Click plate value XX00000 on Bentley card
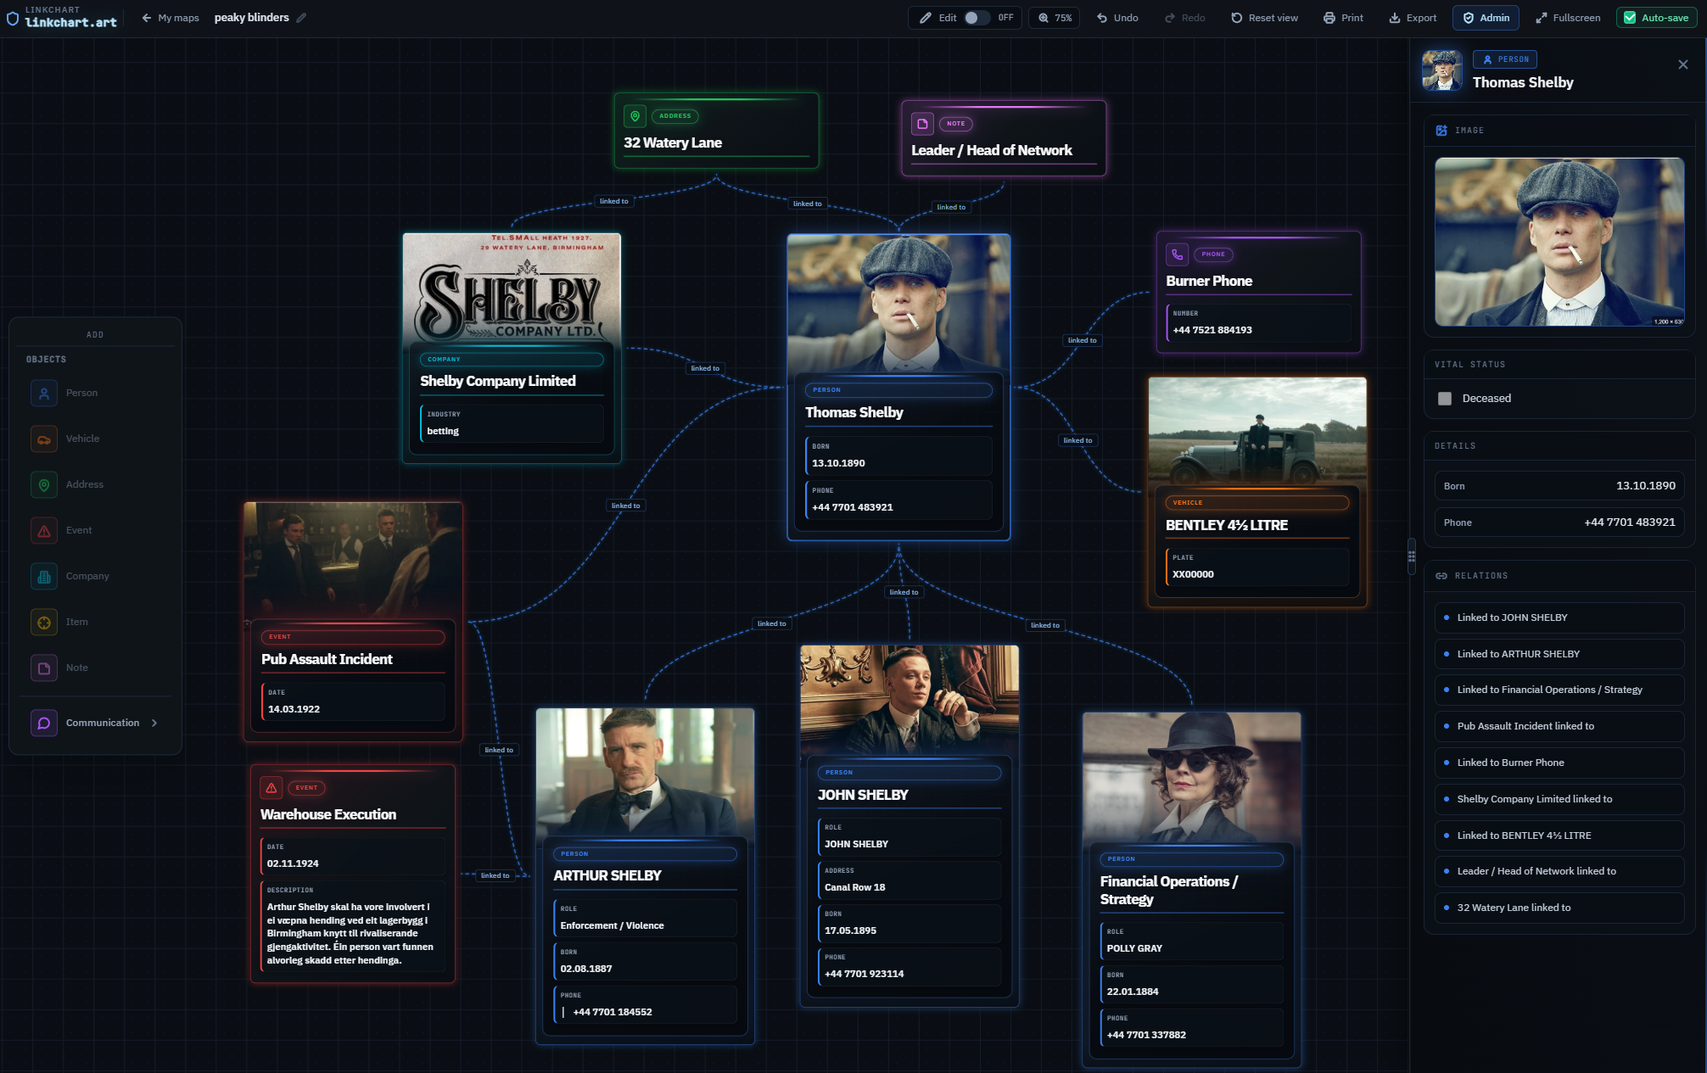This screenshot has height=1073, width=1707. [x=1193, y=574]
